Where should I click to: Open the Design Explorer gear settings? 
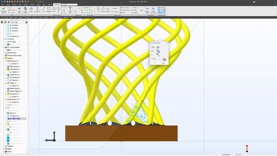26,22
